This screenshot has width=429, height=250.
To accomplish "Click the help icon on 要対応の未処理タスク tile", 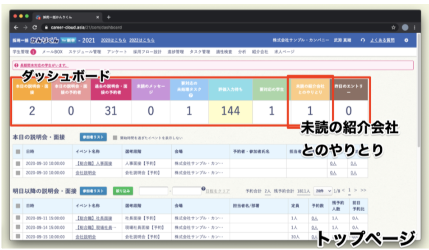I will (x=190, y=95).
